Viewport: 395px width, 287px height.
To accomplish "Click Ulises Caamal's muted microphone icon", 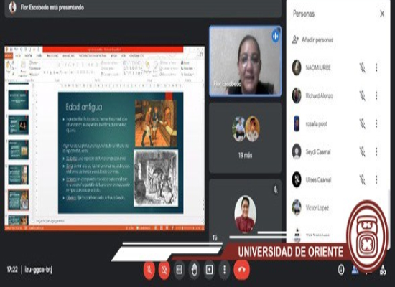I will (362, 180).
